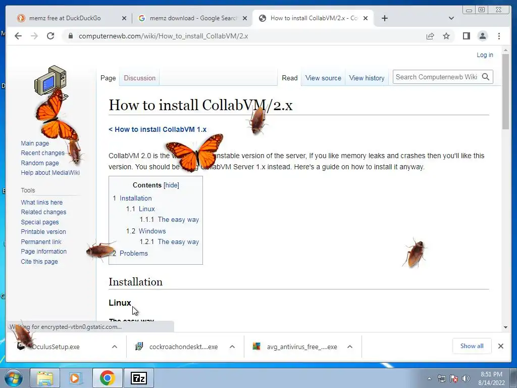
Task: Open the Chrome profile avatar
Action: pyautogui.click(x=482, y=36)
